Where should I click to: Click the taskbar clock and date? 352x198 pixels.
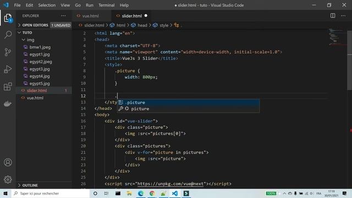click(331, 193)
